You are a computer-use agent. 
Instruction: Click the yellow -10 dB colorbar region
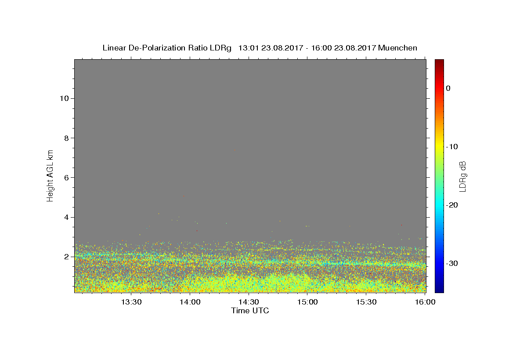click(x=439, y=147)
